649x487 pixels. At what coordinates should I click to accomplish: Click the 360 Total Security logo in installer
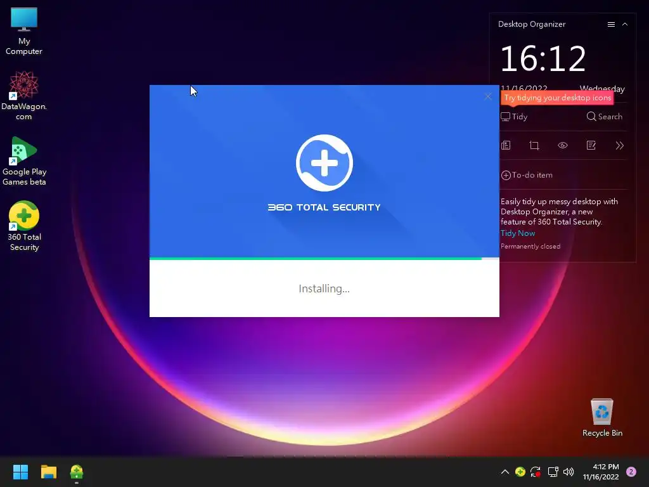324,163
